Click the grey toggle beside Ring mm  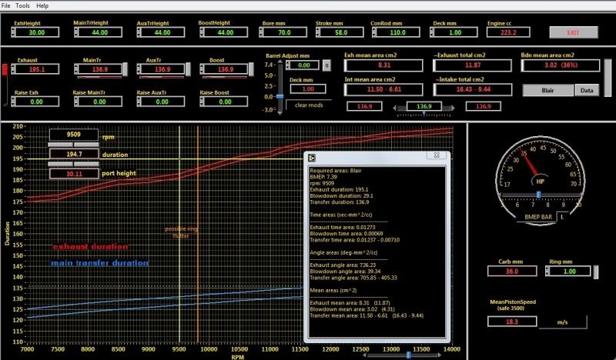click(x=595, y=272)
